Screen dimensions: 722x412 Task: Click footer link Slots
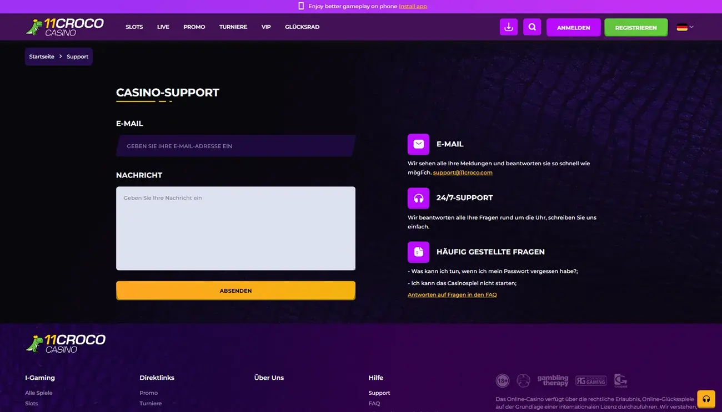(x=31, y=403)
